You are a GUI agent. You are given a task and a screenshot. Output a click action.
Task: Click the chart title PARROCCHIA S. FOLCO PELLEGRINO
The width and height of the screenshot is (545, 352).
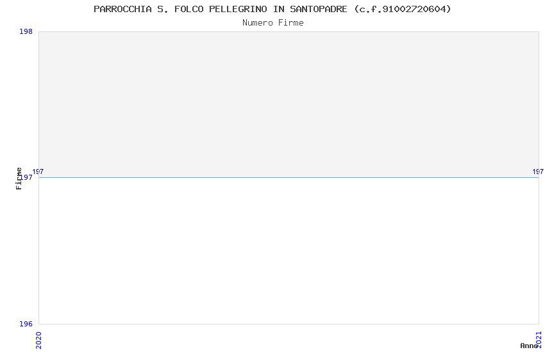tap(272, 9)
